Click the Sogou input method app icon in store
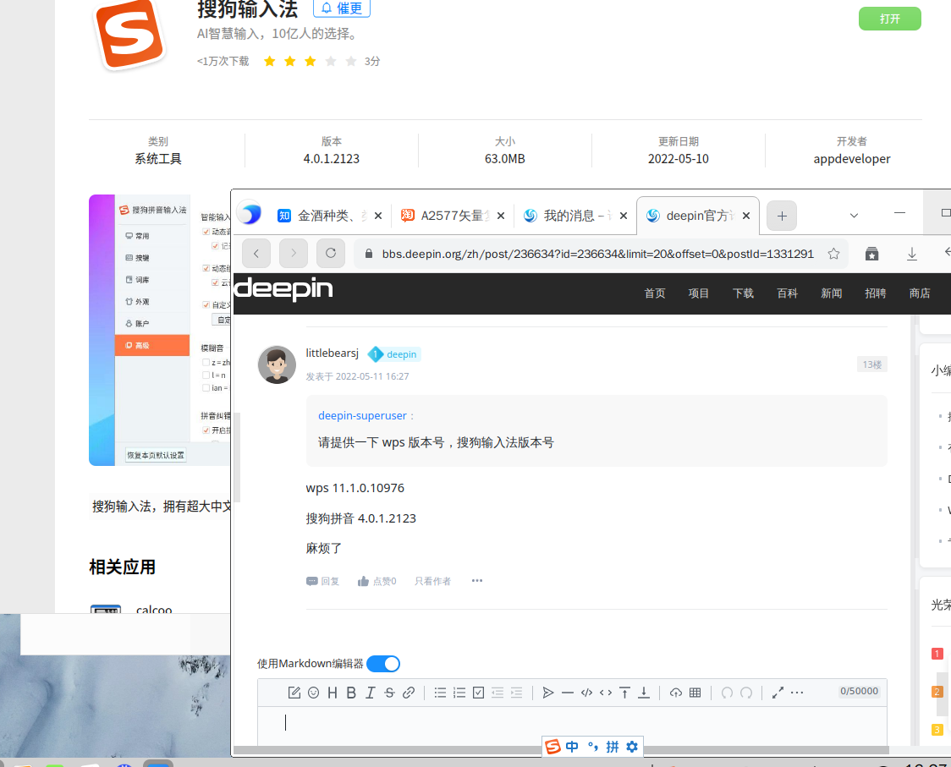This screenshot has width=951, height=767. click(x=129, y=35)
